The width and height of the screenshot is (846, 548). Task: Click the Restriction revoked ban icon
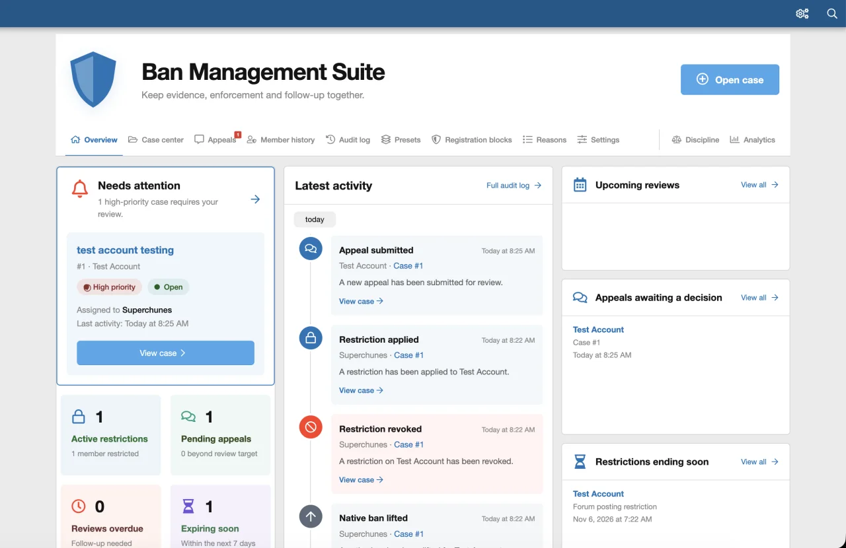pos(311,427)
